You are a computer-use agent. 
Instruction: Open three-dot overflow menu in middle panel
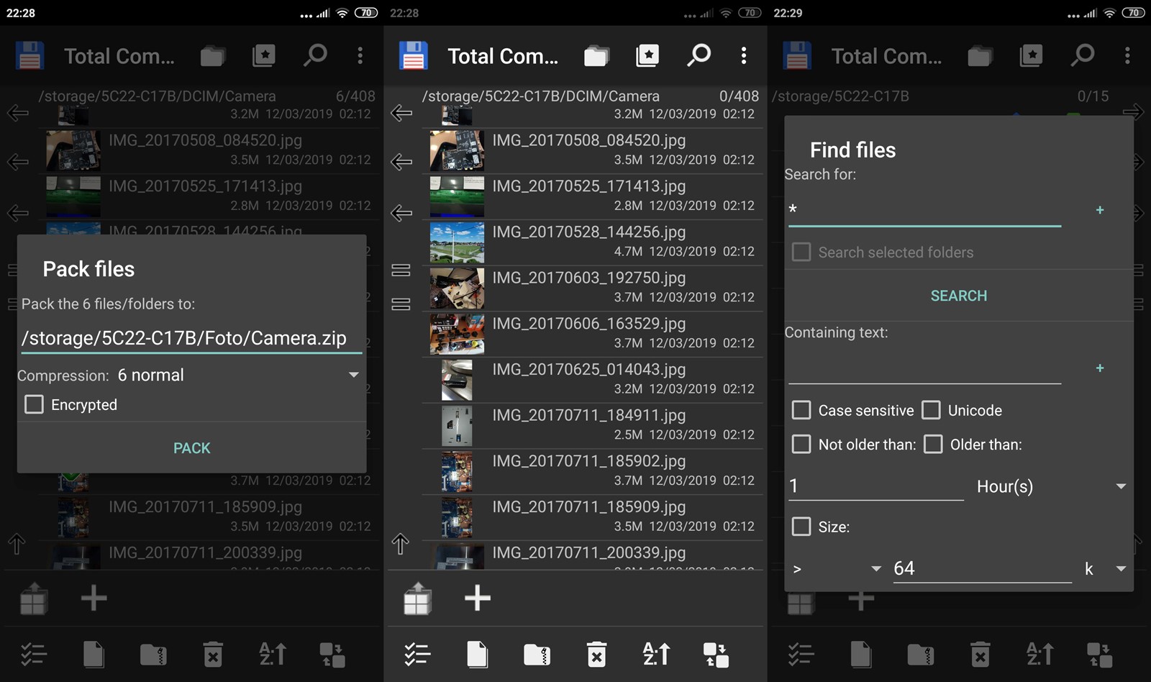pyautogui.click(x=744, y=55)
